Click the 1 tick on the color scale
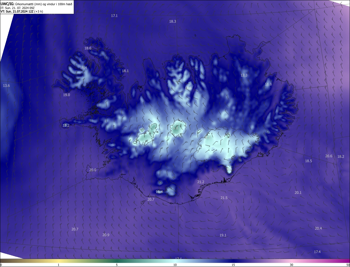Viewport: 350px width, 267px height. coord(59,265)
